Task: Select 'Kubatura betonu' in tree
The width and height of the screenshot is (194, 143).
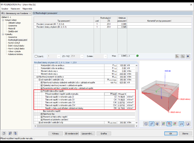Action: (16, 54)
